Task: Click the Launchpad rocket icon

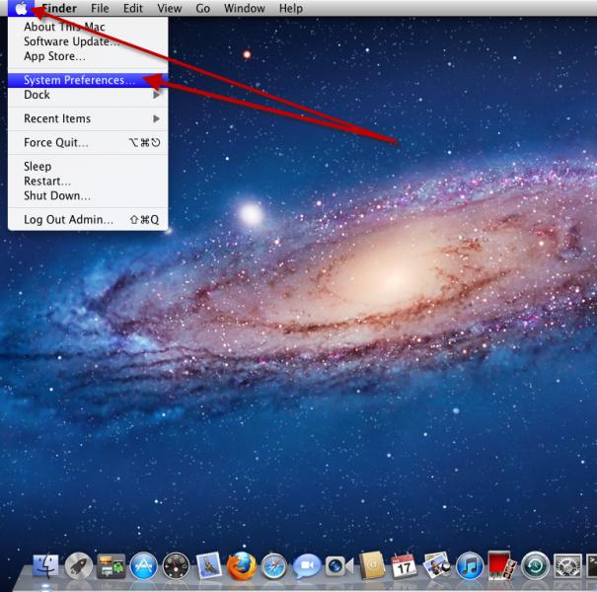Action: coord(78,567)
